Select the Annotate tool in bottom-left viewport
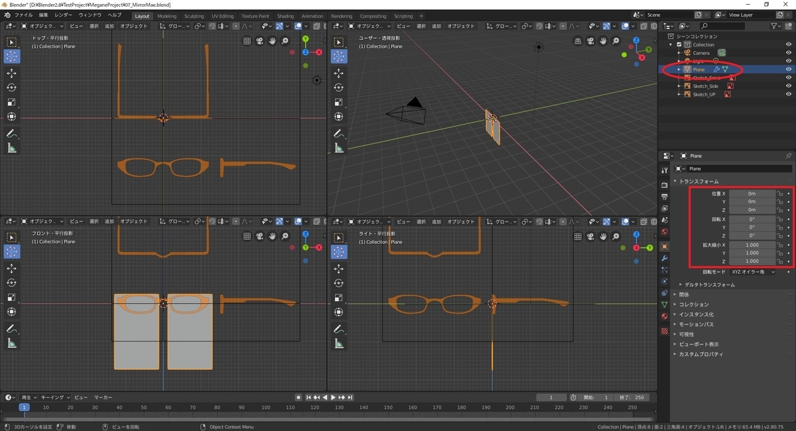The width and height of the screenshot is (796, 431). (12, 328)
